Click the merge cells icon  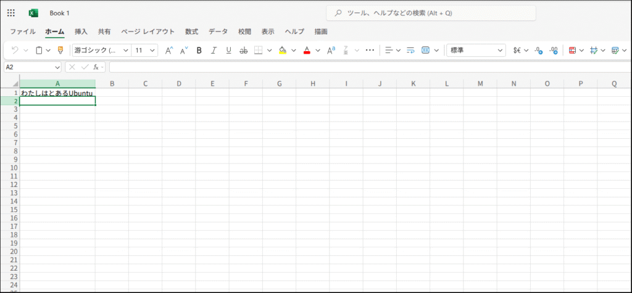426,51
